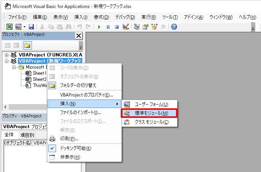Click 挿入(N) submenu in context menu

85,104
